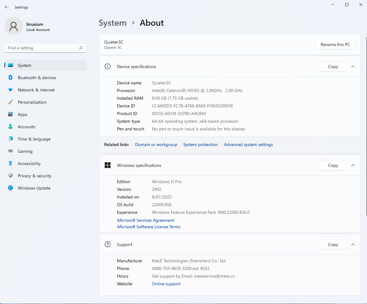
Task: Click the processor value Intel(R) Celeron(R) N5105
Action: [197, 90]
